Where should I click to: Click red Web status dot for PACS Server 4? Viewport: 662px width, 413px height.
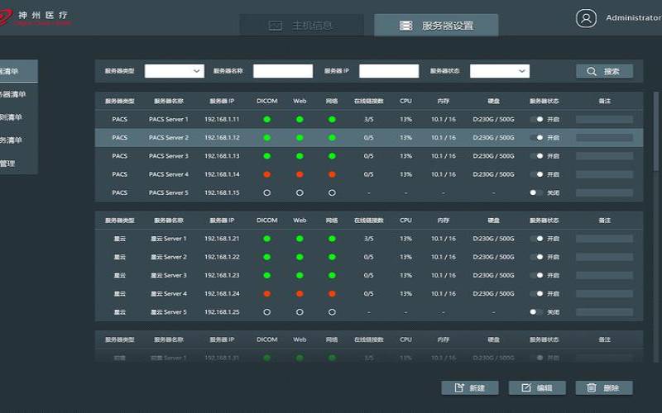[300, 174]
